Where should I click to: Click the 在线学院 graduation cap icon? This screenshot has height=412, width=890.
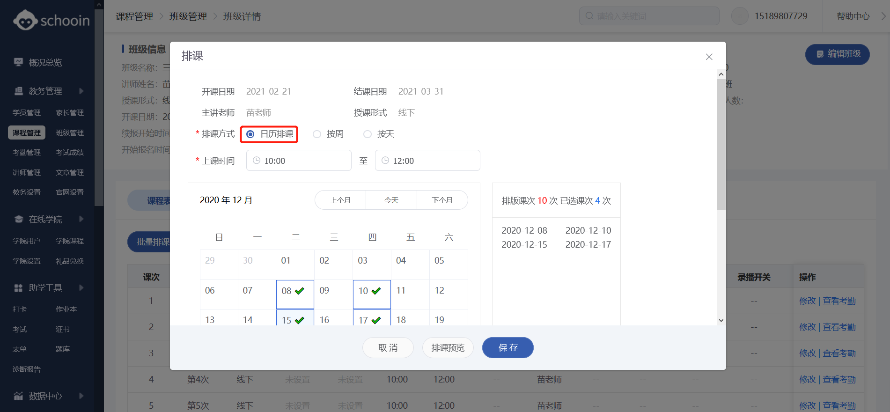pos(18,219)
